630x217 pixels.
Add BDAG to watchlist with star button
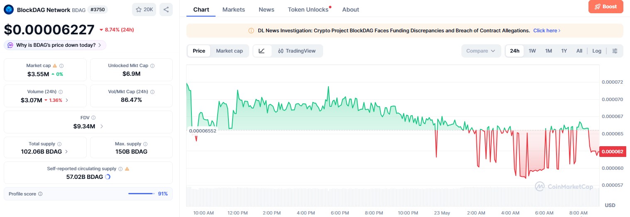[x=144, y=10]
